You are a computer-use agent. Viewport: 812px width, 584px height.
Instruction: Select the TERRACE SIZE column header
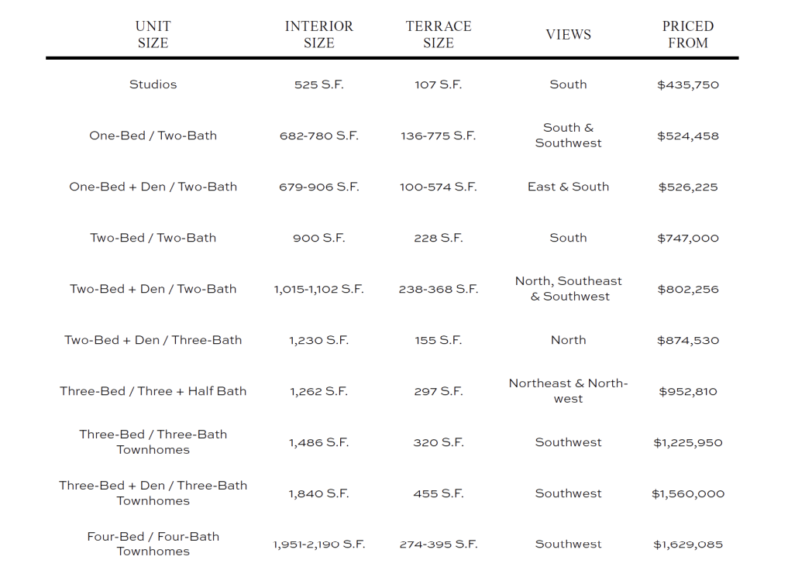[x=438, y=35]
